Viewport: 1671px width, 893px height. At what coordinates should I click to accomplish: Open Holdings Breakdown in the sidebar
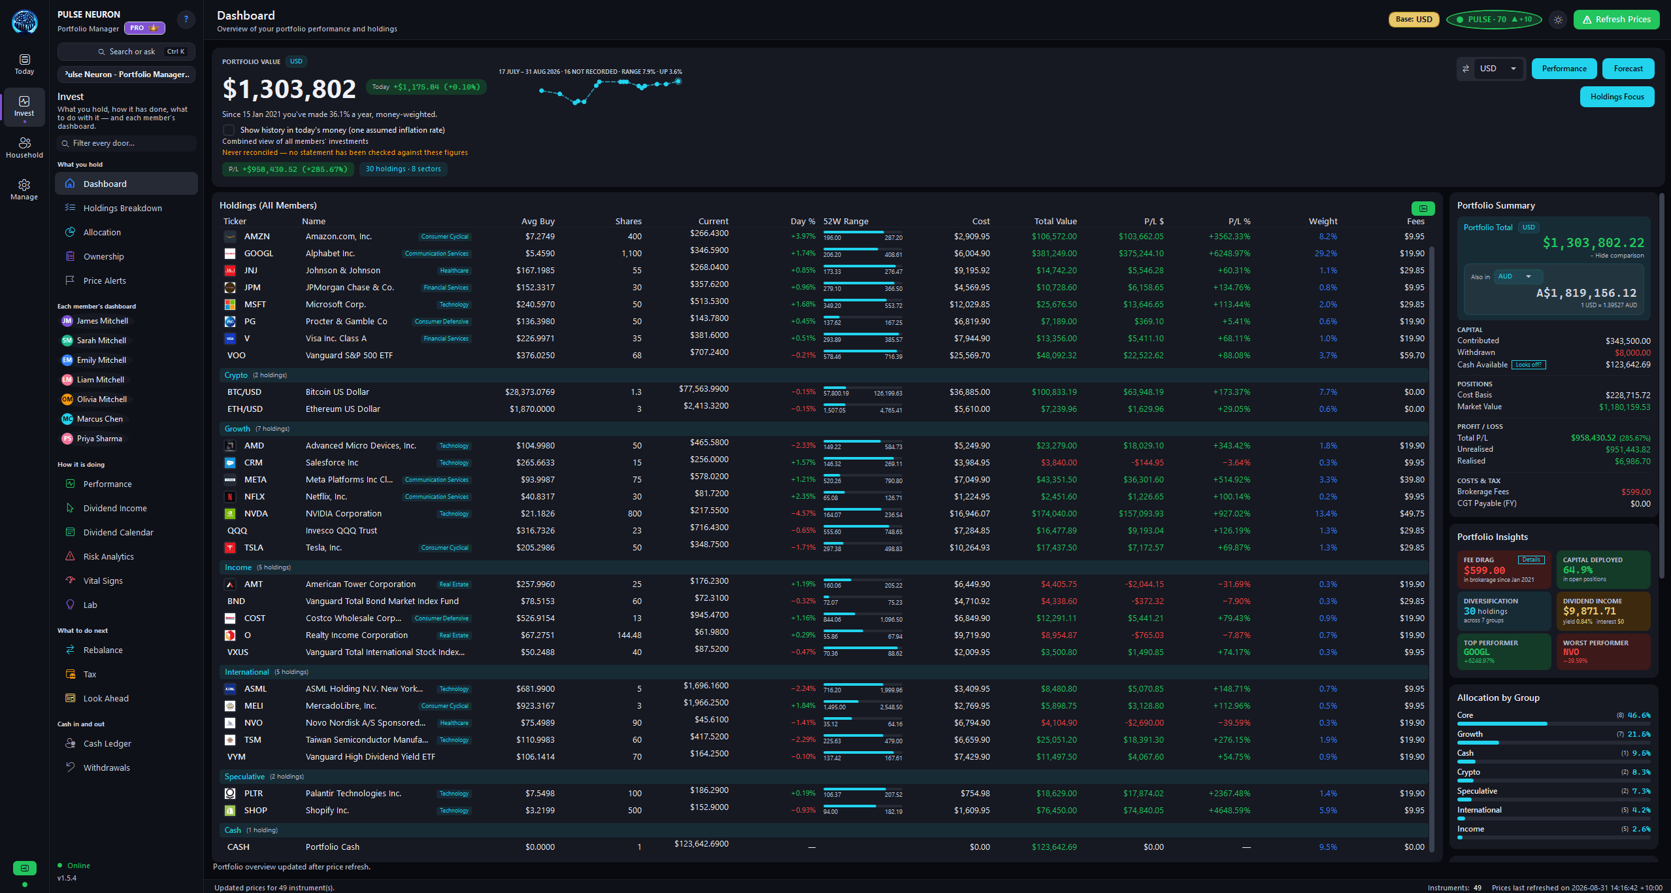(x=126, y=208)
